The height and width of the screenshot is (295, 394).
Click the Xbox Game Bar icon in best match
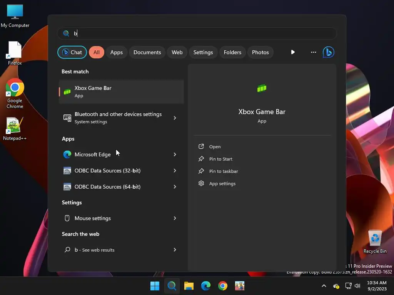(67, 91)
